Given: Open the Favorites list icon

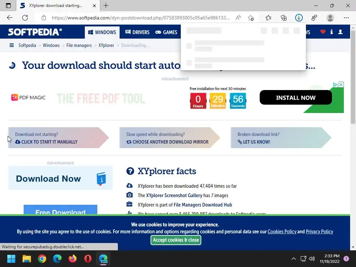Looking at the screenshot, I should (x=268, y=18).
